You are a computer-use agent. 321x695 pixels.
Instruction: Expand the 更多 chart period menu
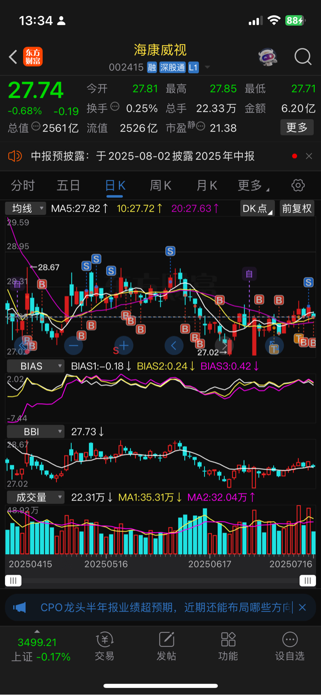tap(253, 186)
